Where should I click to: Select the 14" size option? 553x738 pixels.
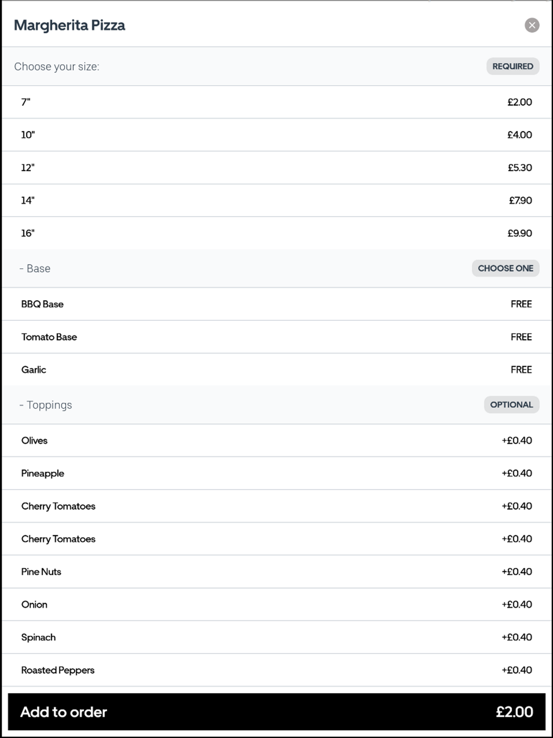276,200
